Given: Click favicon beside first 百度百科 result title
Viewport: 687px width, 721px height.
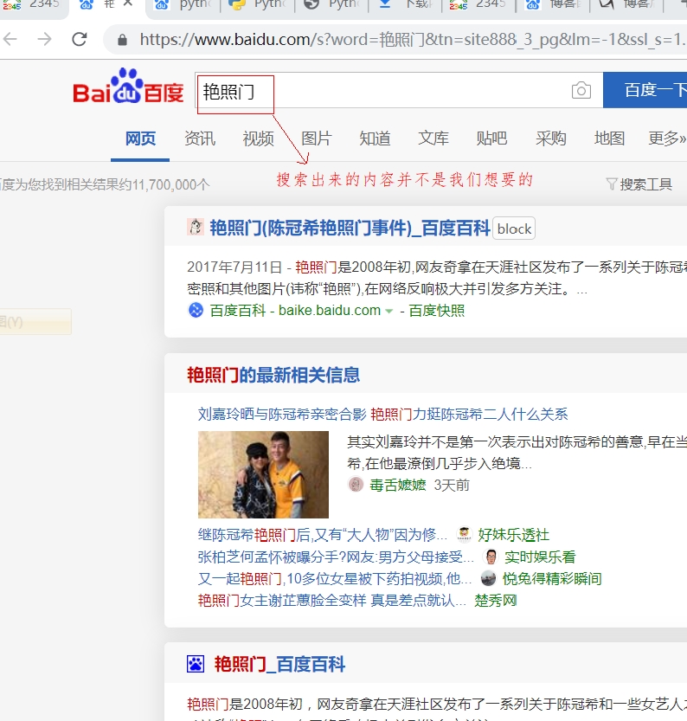Looking at the screenshot, I should [196, 227].
